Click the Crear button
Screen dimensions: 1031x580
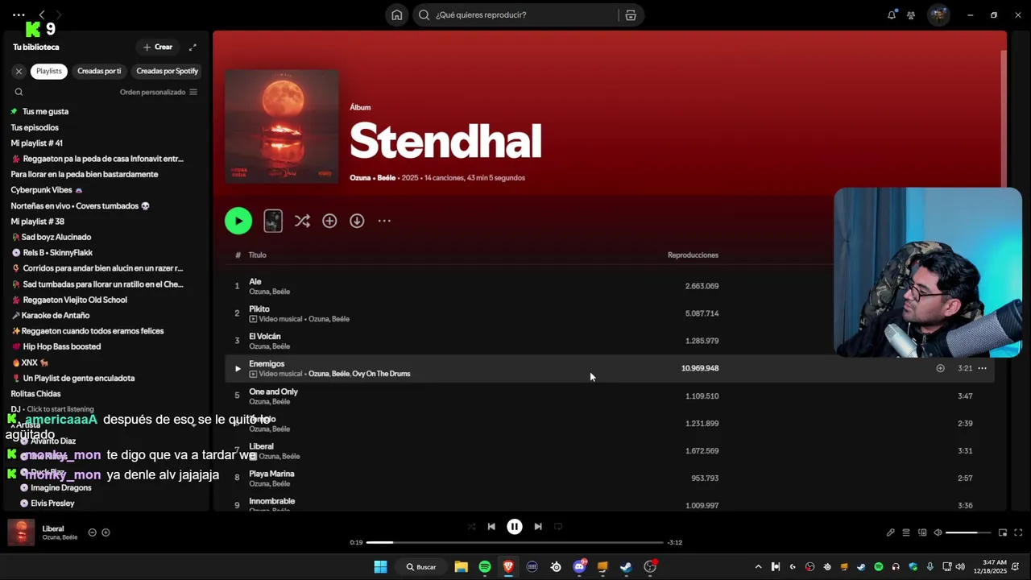click(x=158, y=47)
